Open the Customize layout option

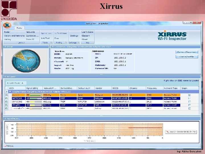coord(32,36)
